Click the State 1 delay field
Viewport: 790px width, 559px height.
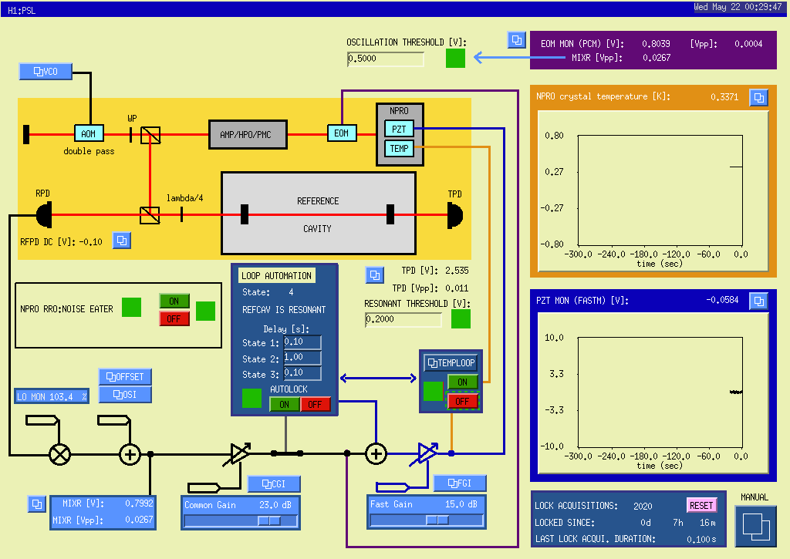(302, 342)
